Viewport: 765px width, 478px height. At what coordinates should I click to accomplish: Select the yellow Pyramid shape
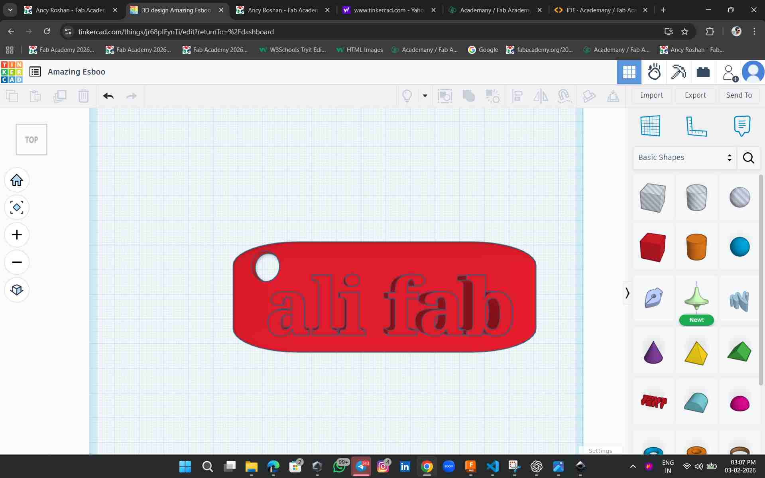point(696,353)
